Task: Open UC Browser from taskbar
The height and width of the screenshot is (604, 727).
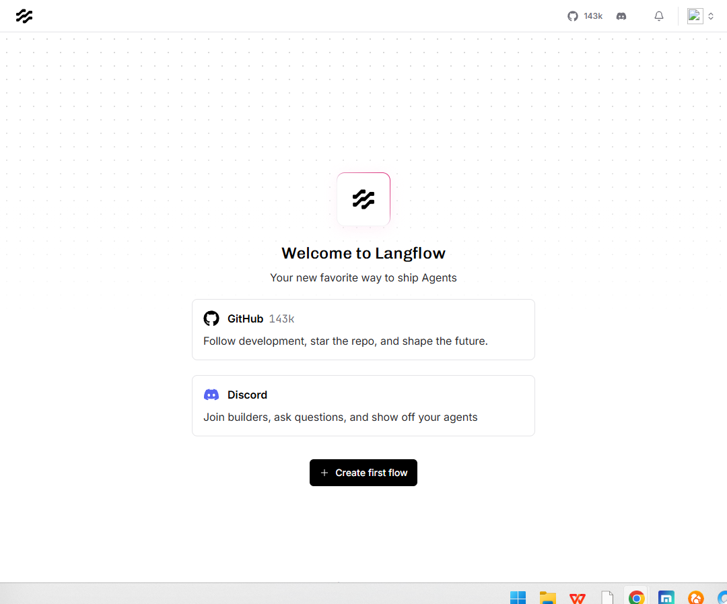Action: coord(696,597)
